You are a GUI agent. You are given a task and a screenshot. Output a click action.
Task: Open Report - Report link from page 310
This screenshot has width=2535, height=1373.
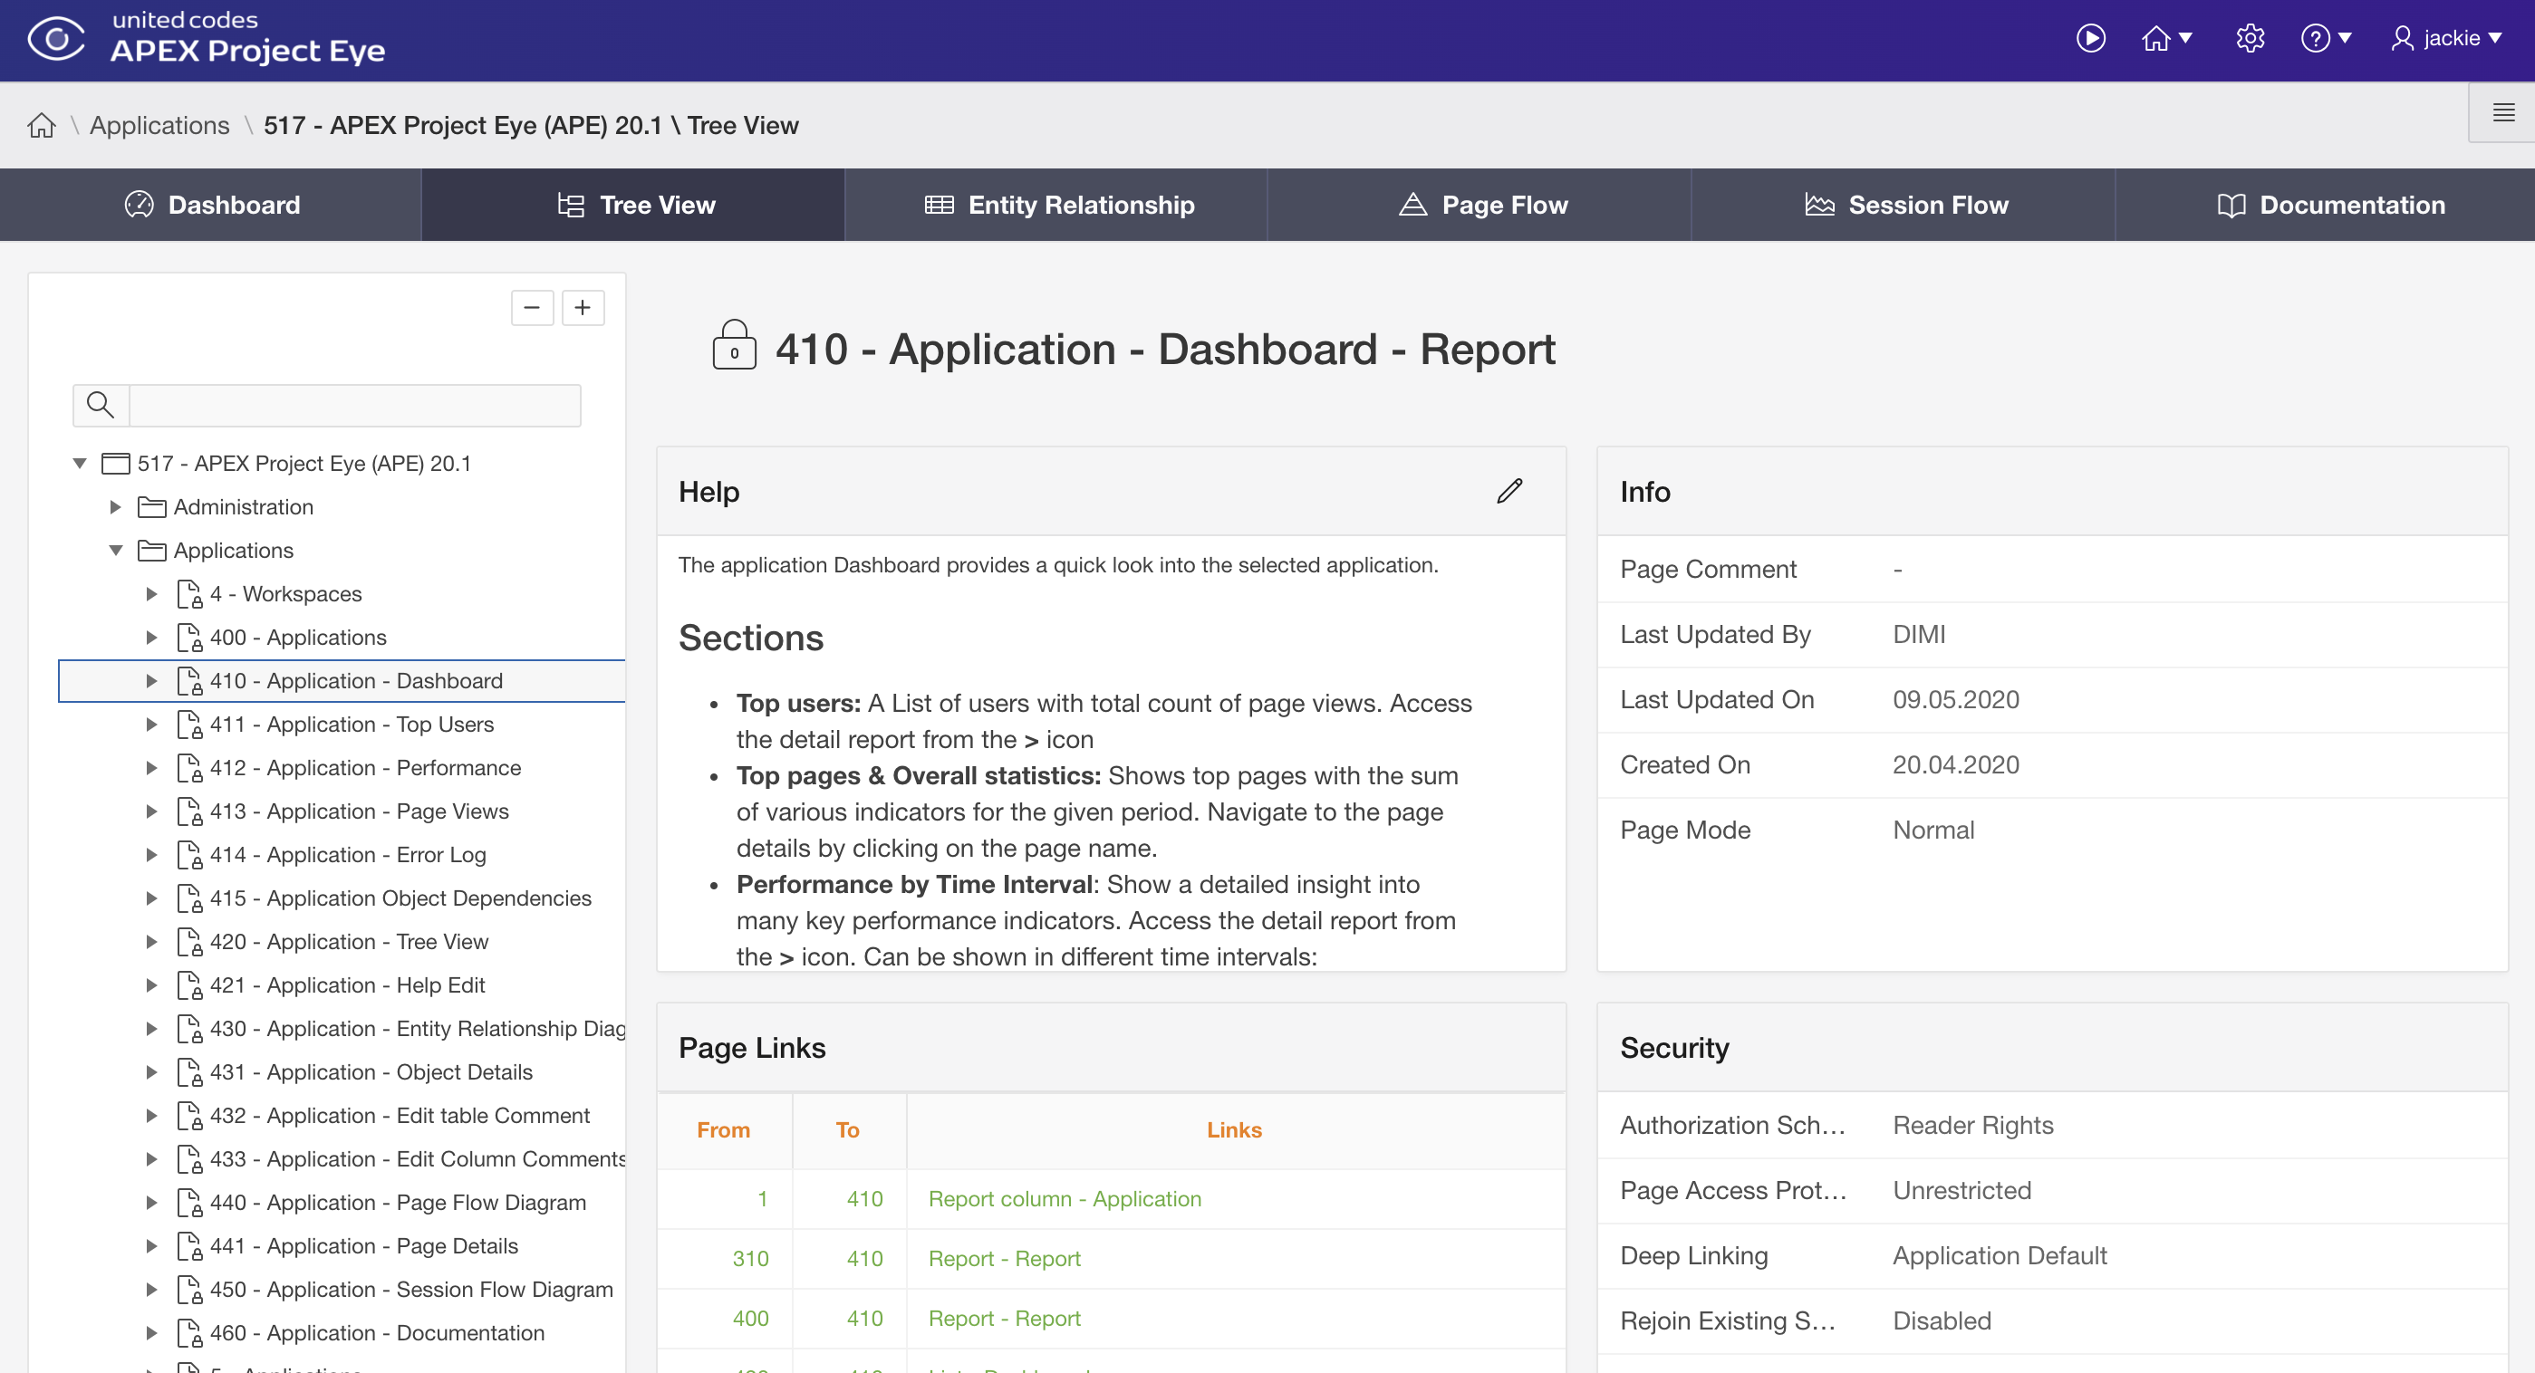[x=1005, y=1258]
